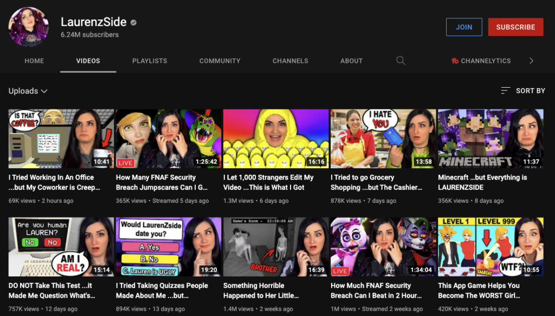Open the Sort By menu
This screenshot has width=555, height=316.
pos(523,91)
